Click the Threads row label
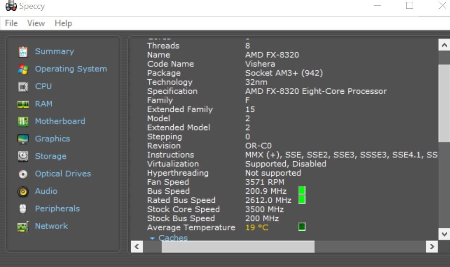This screenshot has height=267, width=450. click(163, 46)
